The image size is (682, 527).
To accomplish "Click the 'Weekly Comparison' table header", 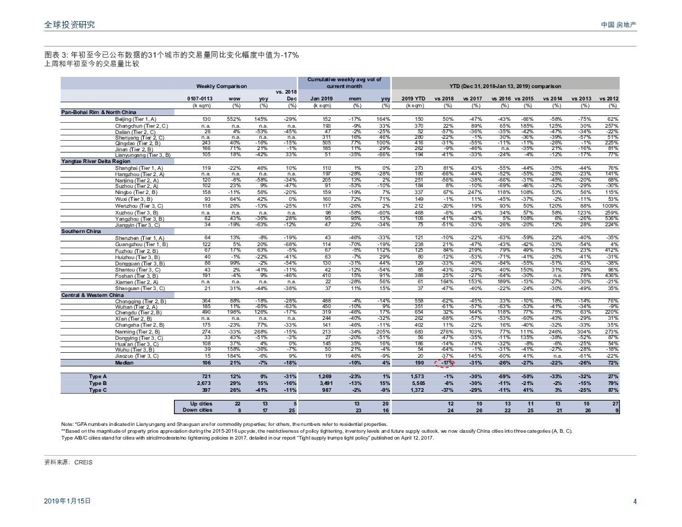I will (x=221, y=86).
